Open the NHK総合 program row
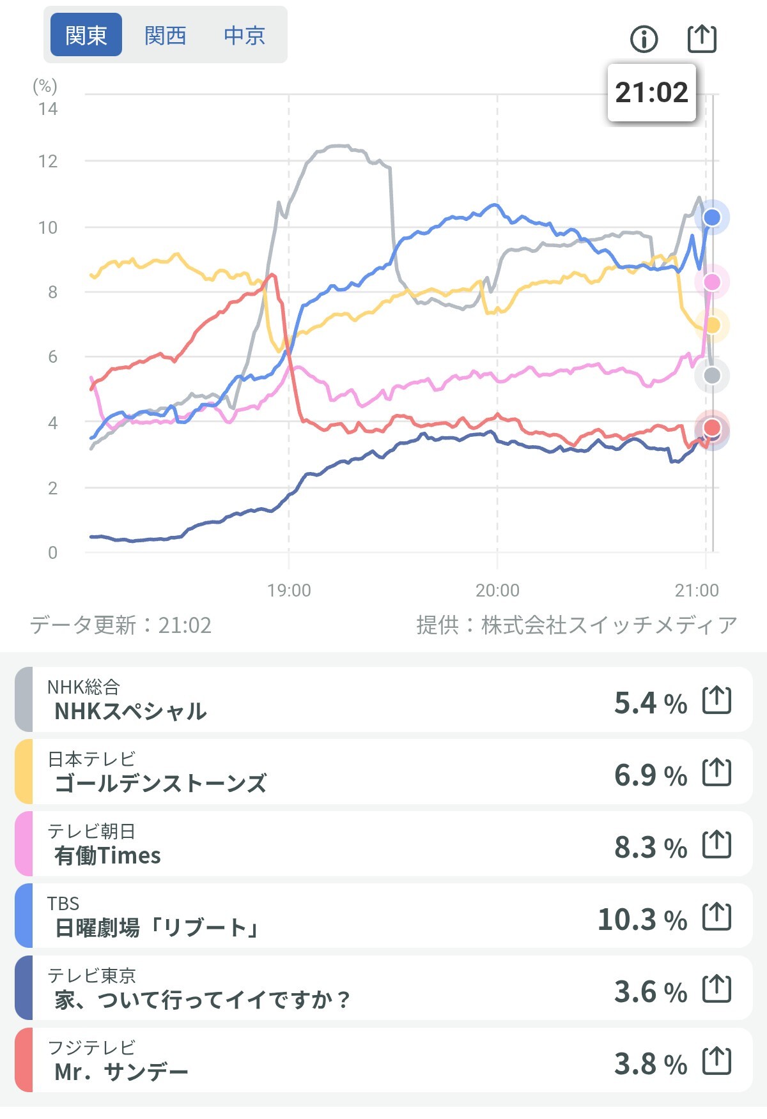 tap(320, 700)
